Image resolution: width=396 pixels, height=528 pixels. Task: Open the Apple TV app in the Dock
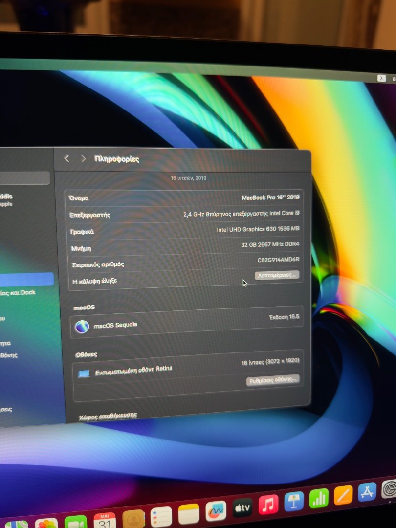click(242, 508)
